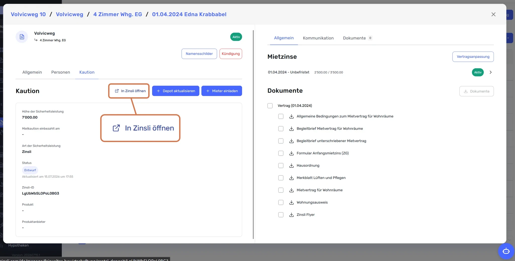
Task: Open the 4 Zimmer Whg. EG breadcrumb
Action: 118,14
